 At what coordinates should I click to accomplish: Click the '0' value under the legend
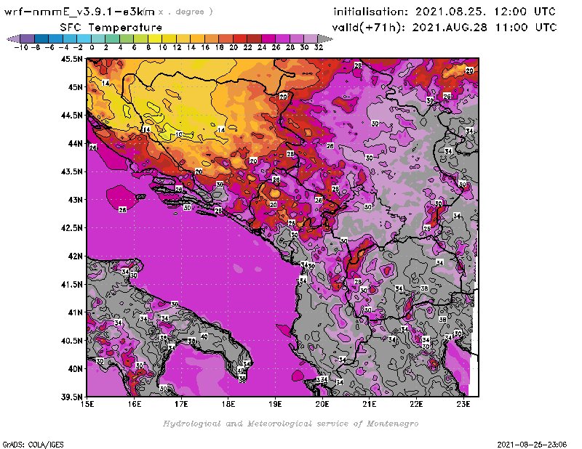pos(92,47)
